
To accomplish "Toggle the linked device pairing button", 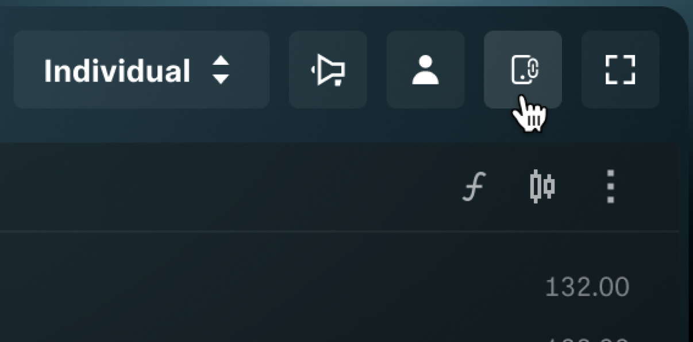I will point(523,69).
